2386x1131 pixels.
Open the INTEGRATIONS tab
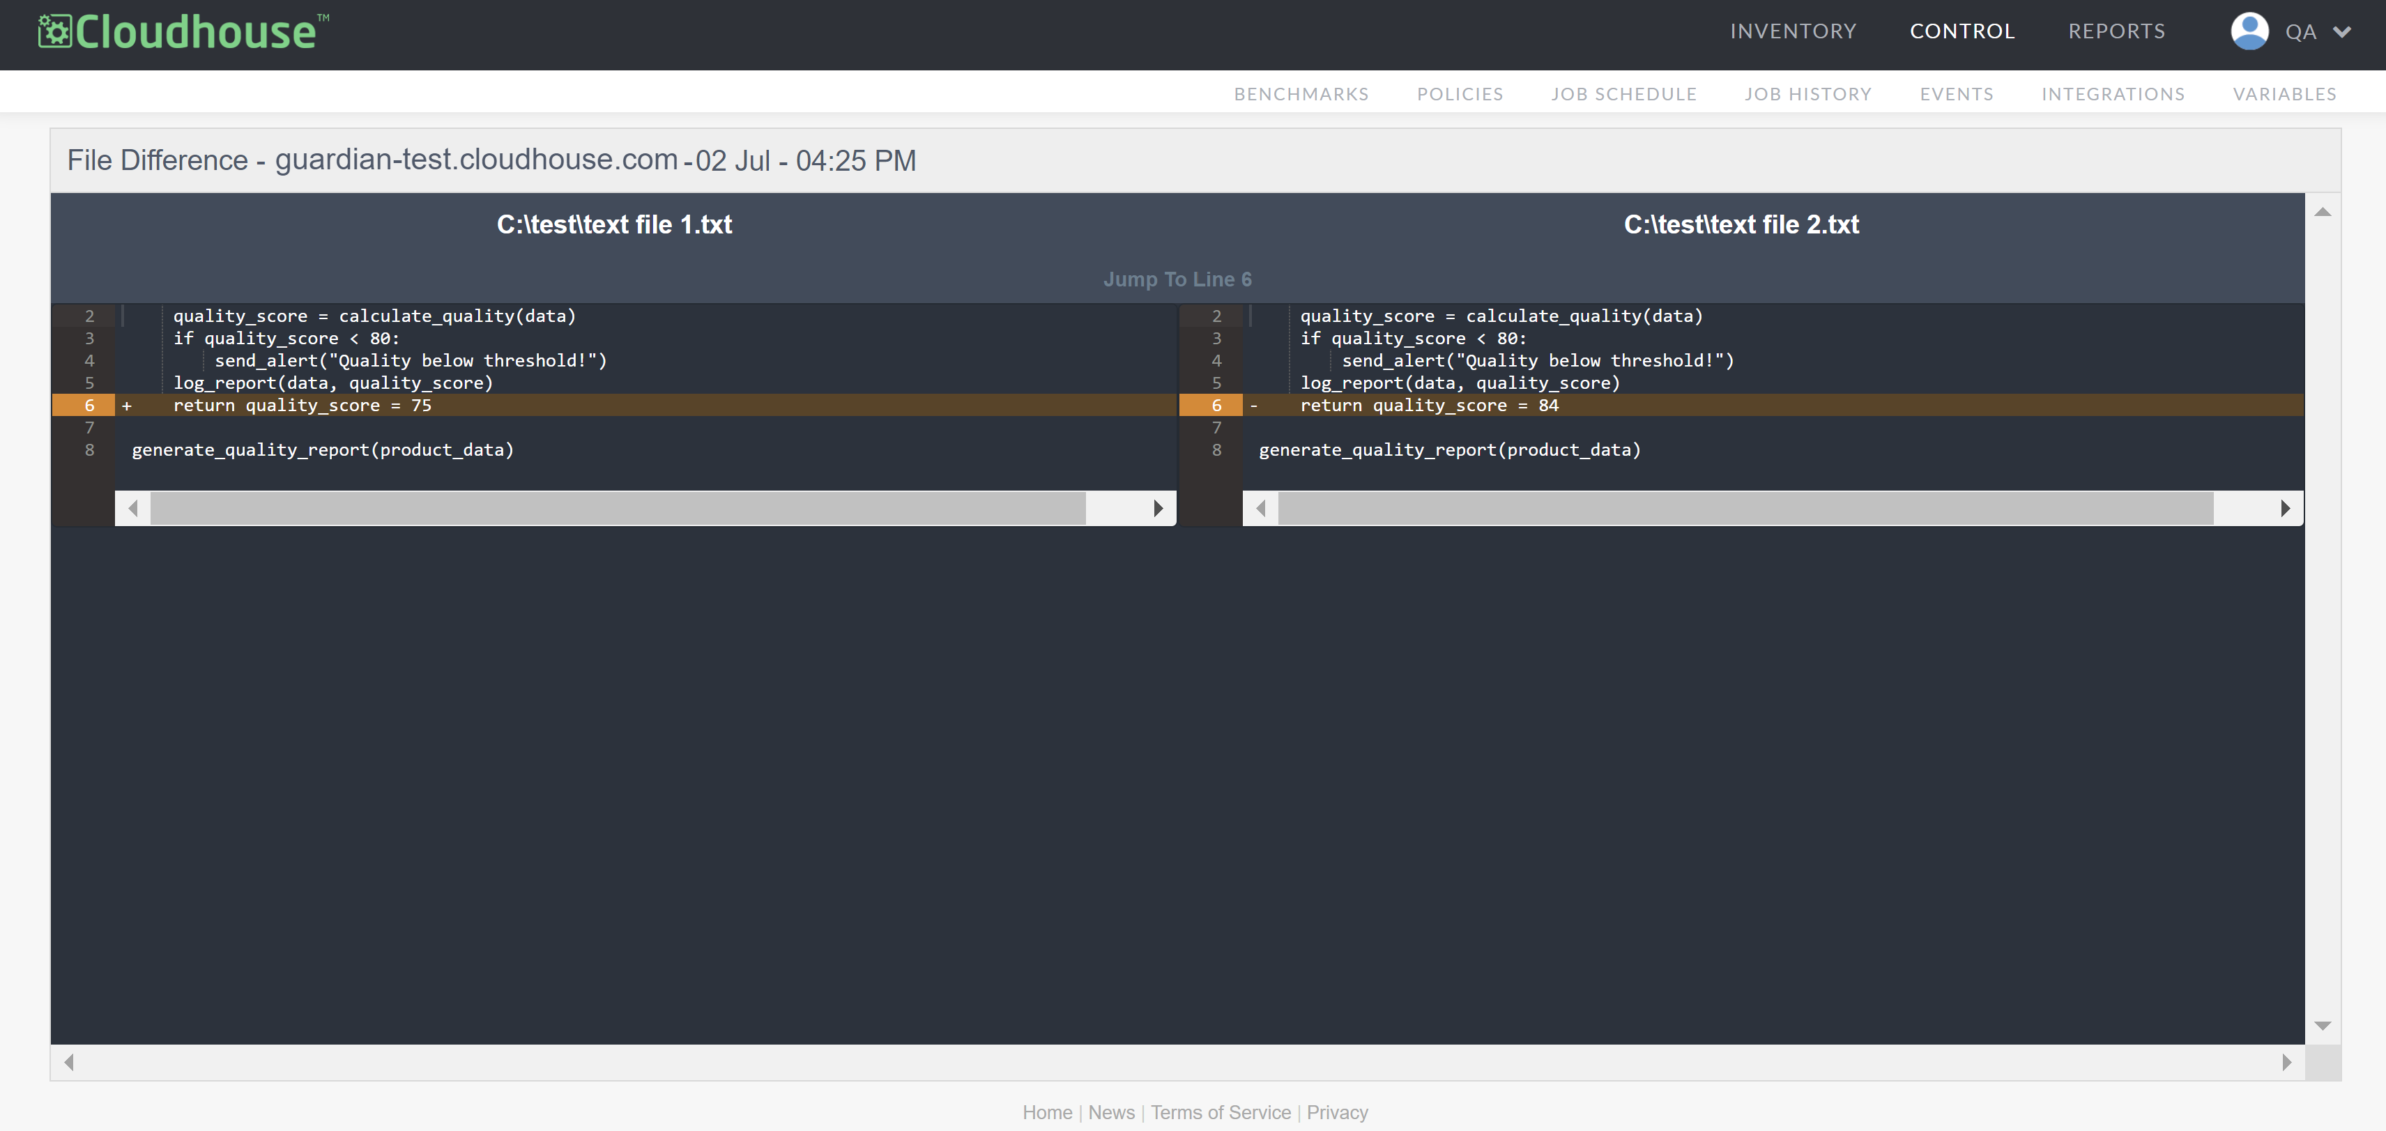click(x=2113, y=93)
